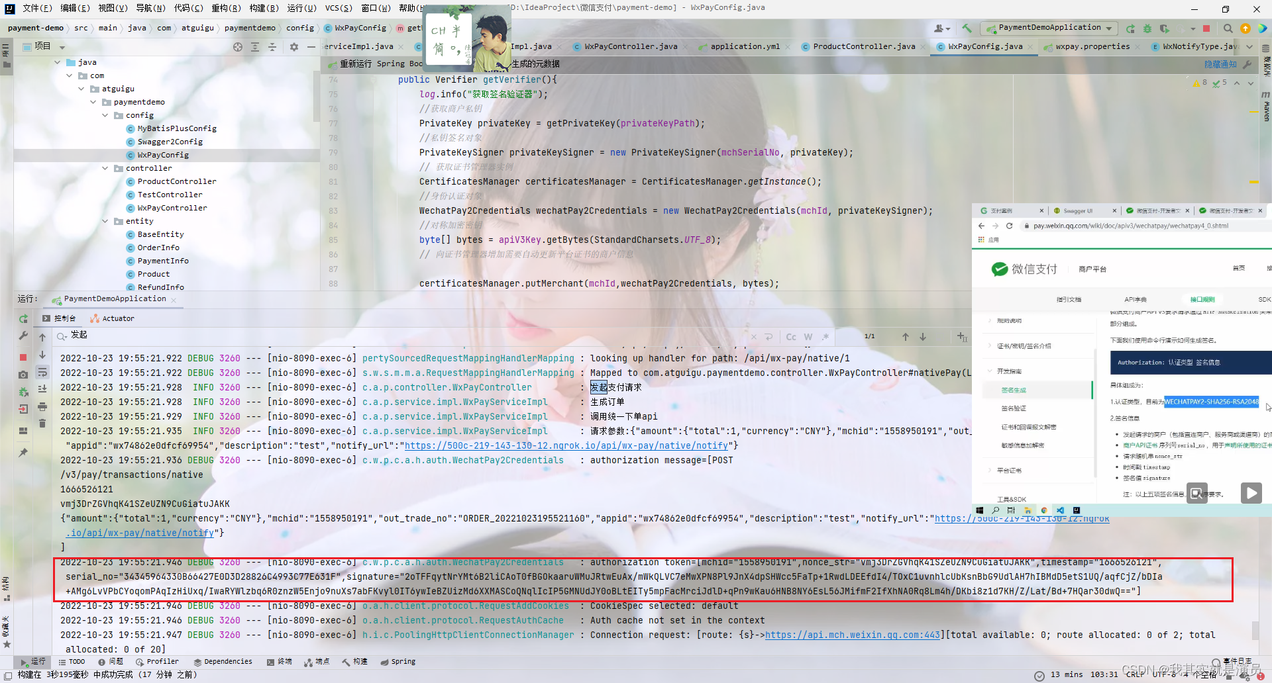Stop app using top toolbar red square
The image size is (1272, 683).
(1206, 28)
